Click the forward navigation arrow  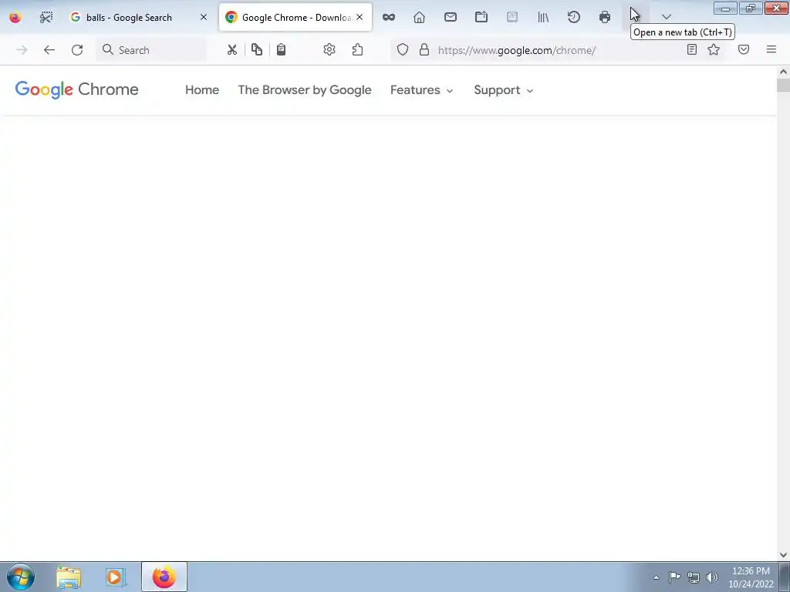(22, 50)
